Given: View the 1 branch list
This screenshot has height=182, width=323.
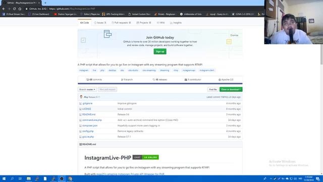Looking at the screenshot, I should (127, 80).
